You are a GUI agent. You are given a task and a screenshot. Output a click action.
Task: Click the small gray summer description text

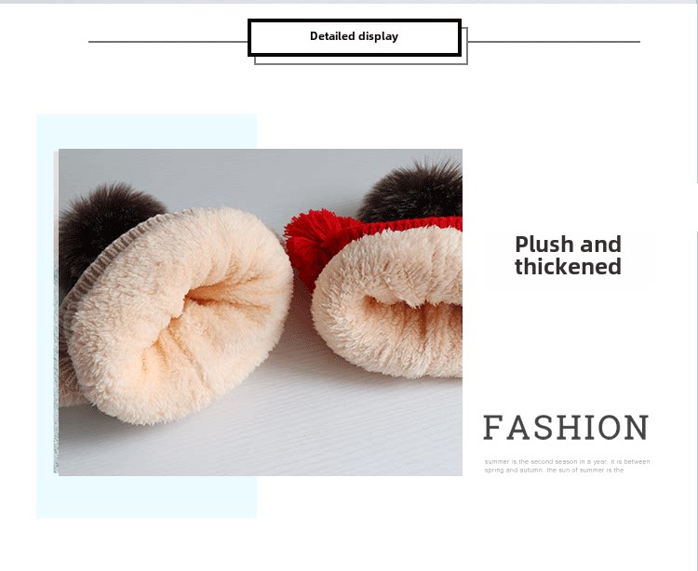(x=567, y=466)
